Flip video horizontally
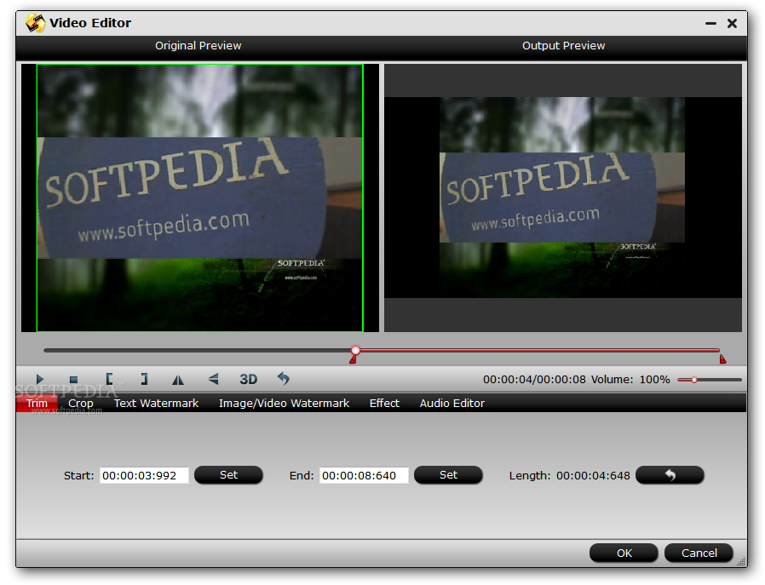The width and height of the screenshot is (765, 585). tap(178, 379)
